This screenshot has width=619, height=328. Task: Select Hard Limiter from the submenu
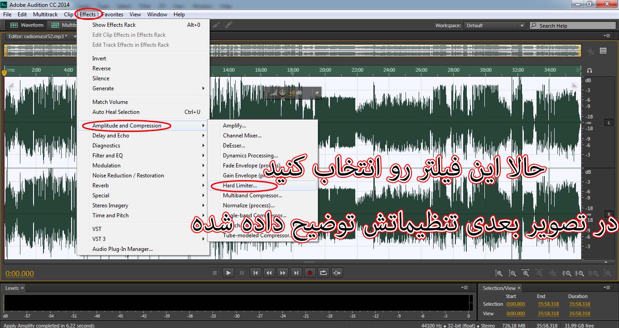240,186
